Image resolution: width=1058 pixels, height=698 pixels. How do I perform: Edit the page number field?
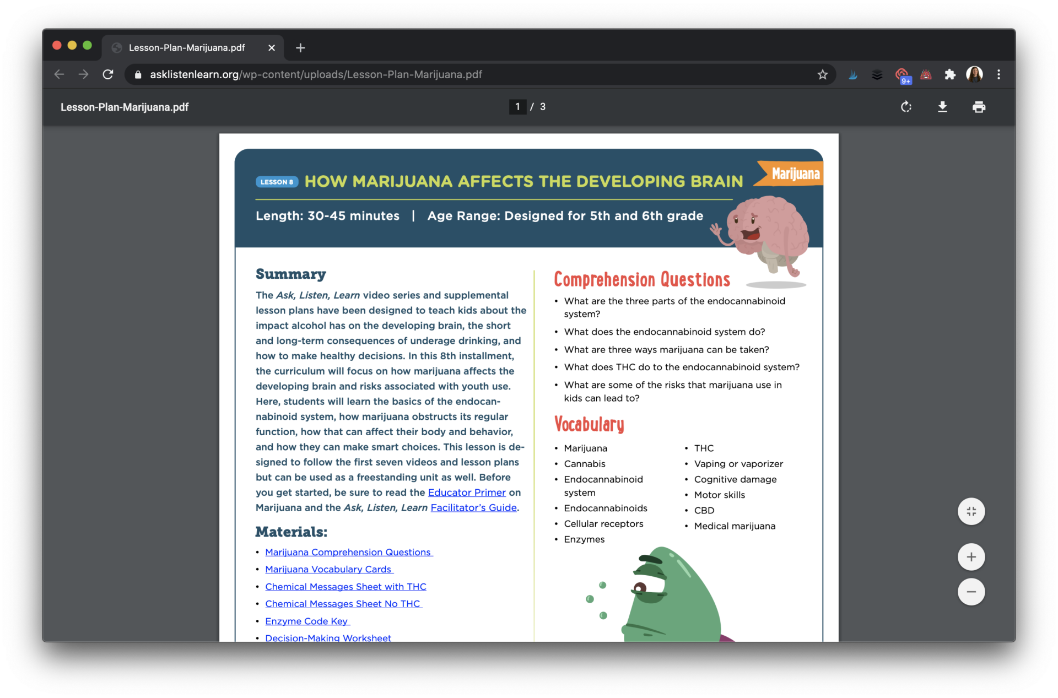517,106
